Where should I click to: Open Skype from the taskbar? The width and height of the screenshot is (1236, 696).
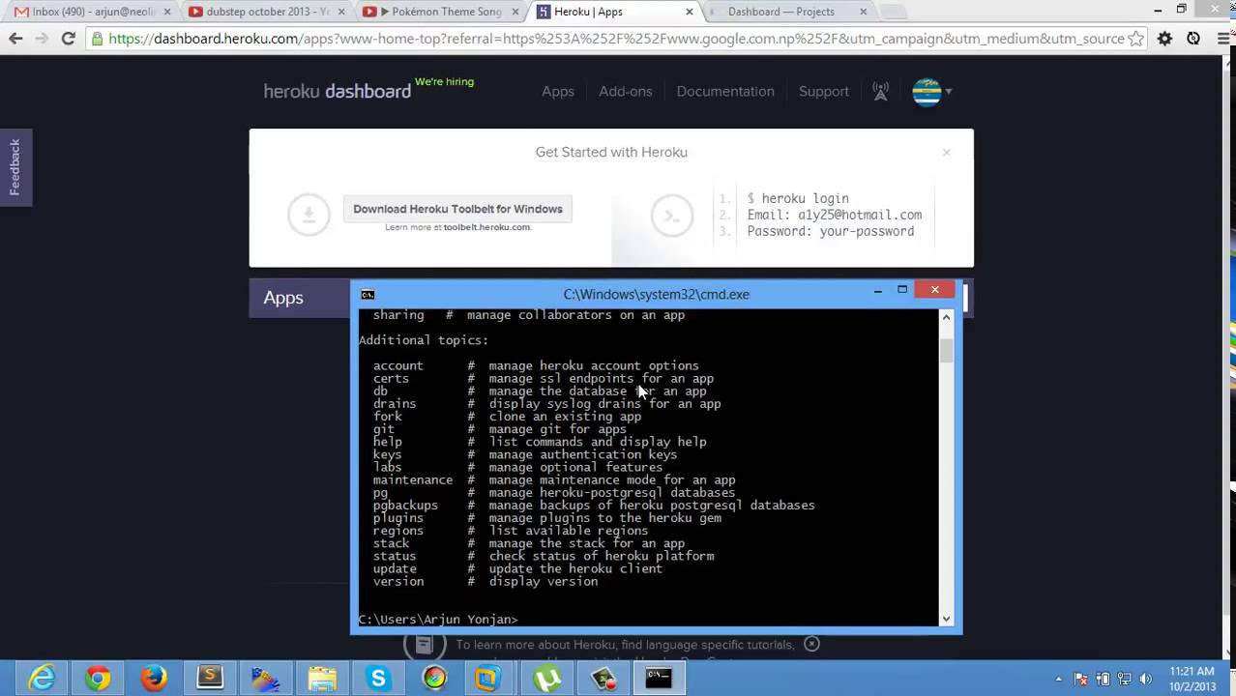[x=378, y=679]
